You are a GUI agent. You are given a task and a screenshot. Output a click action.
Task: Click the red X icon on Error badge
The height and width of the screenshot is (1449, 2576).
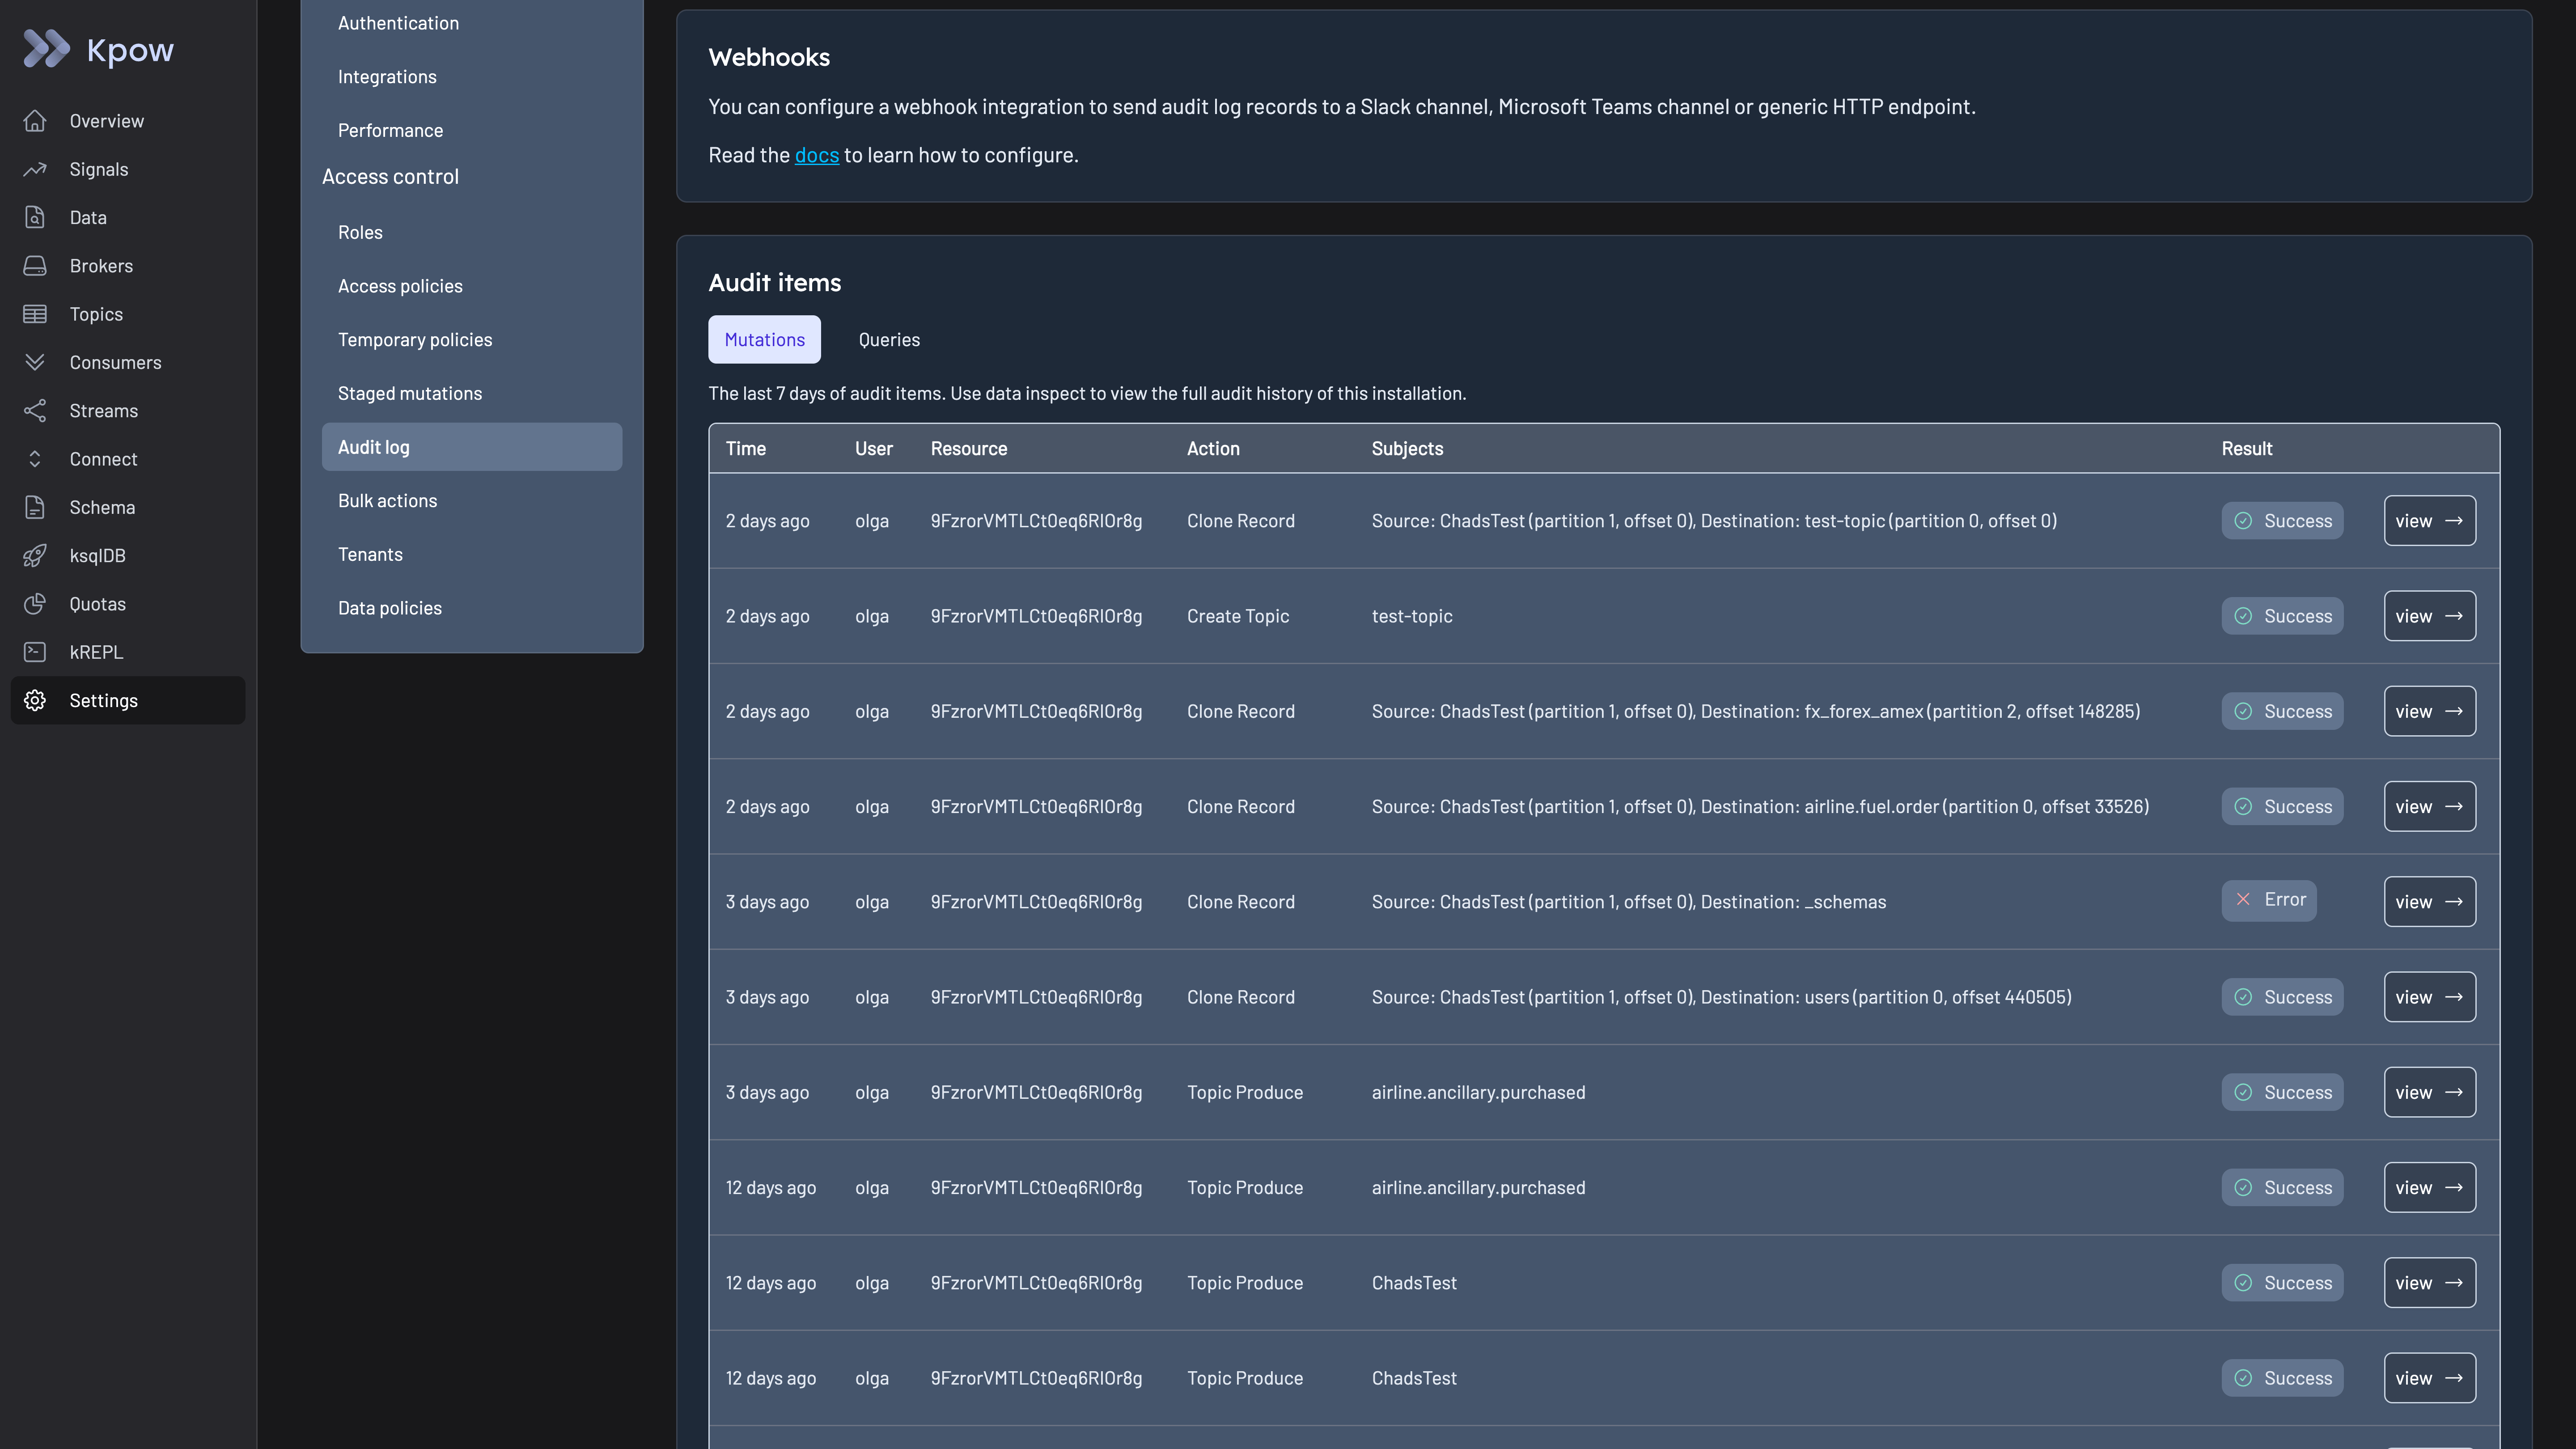(x=2243, y=900)
